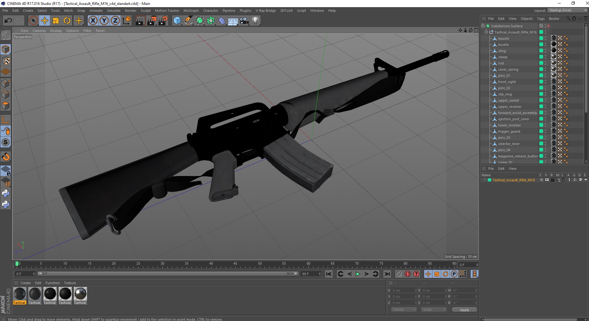Select the front_sight object

click(507, 82)
